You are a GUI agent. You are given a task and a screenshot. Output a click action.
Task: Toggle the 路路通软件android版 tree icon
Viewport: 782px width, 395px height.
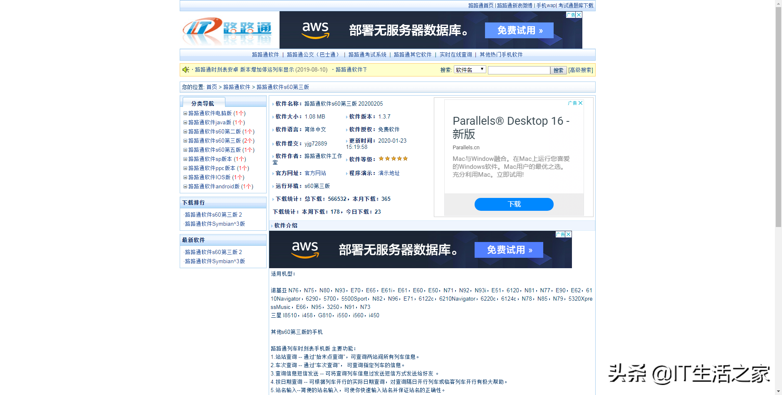(185, 186)
